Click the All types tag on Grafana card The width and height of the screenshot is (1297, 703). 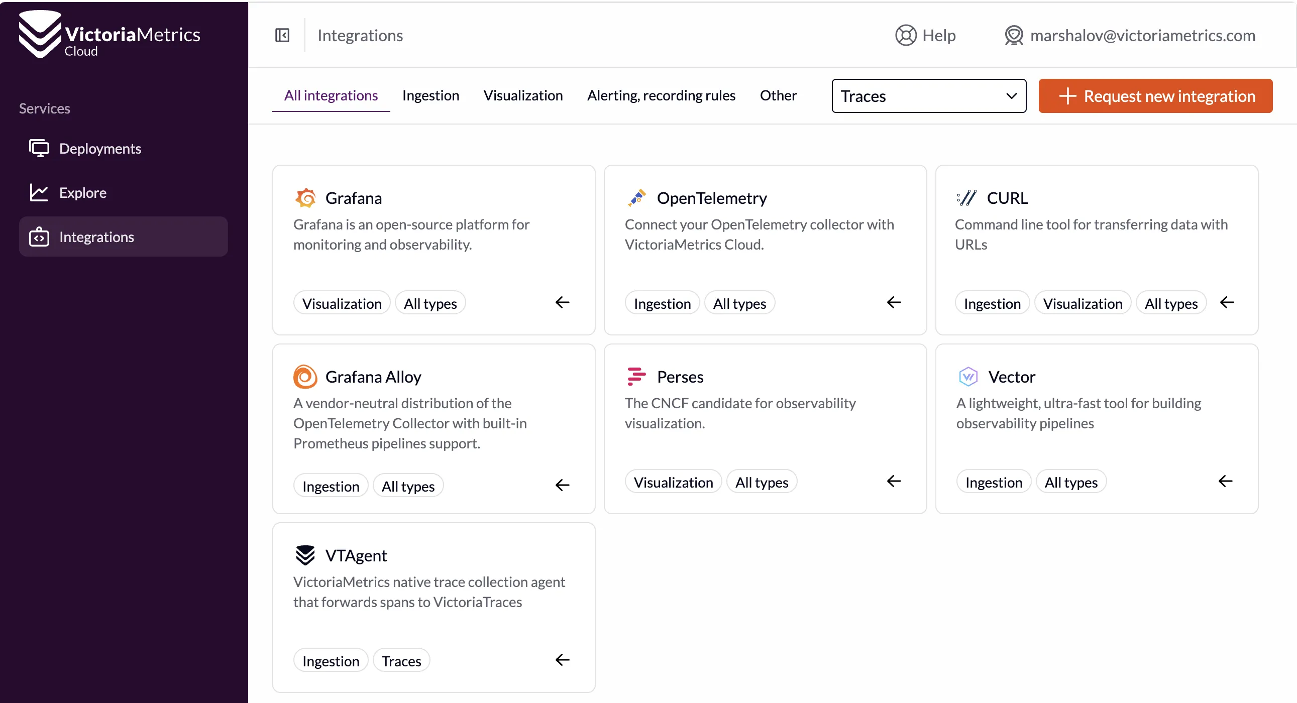coord(430,303)
